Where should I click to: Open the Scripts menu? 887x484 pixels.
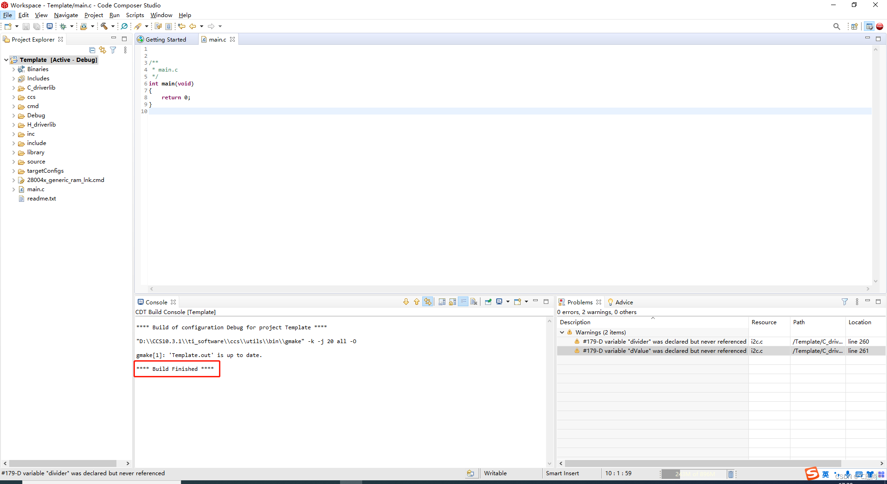pyautogui.click(x=135, y=15)
